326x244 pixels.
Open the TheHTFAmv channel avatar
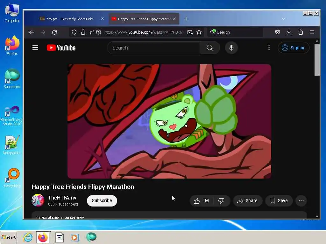[x=38, y=200]
